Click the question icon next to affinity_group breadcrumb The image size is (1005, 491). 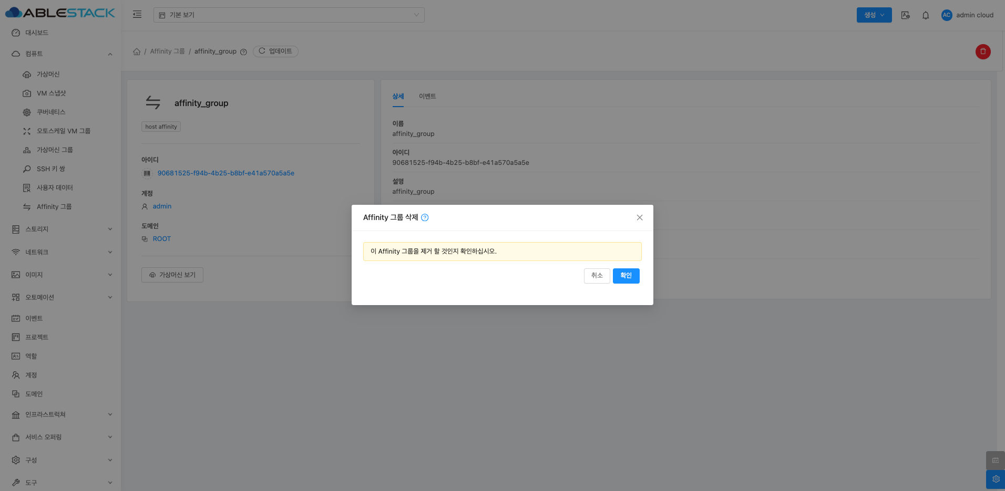[x=243, y=52]
